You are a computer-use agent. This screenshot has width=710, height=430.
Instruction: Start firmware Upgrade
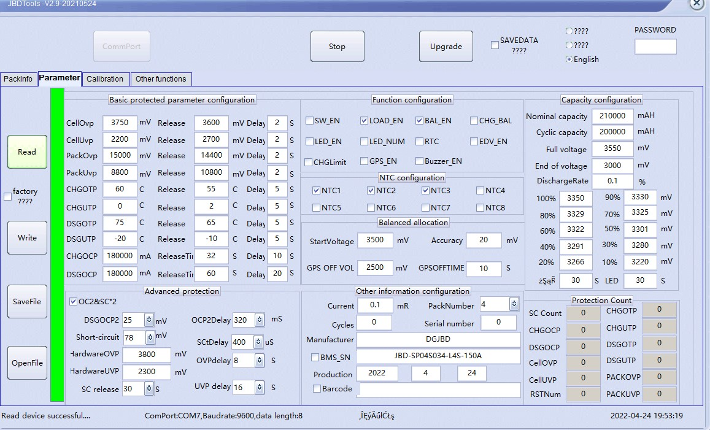tap(446, 47)
